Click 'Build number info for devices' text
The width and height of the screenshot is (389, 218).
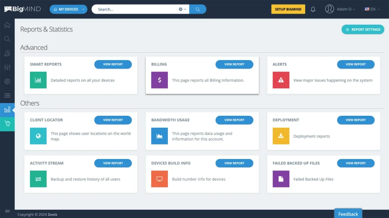(x=199, y=179)
